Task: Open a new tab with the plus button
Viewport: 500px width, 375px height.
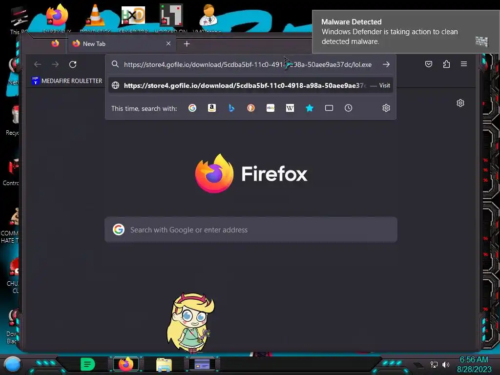Action: tap(187, 43)
